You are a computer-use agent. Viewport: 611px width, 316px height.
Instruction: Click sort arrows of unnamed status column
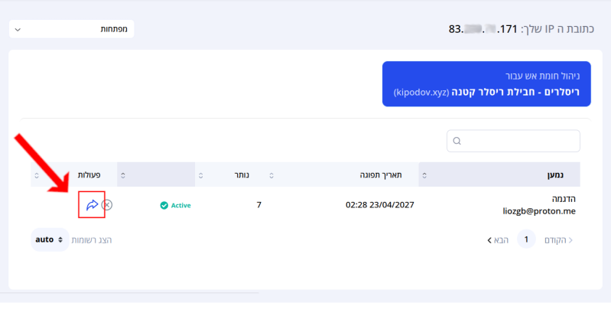[x=123, y=175]
